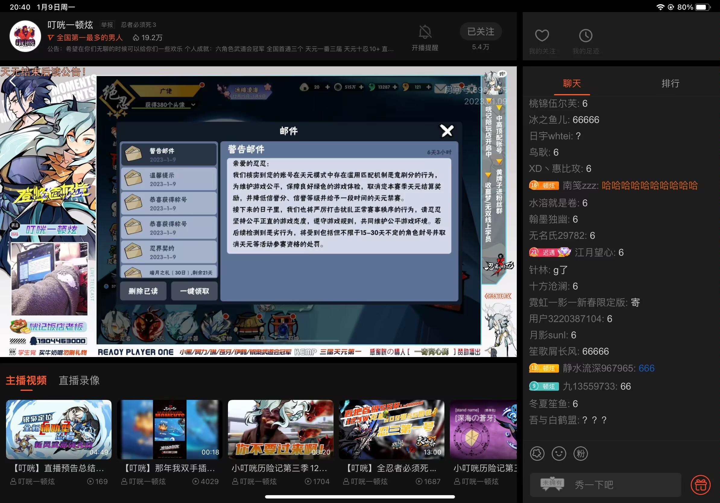Open the 警告邮件 mail entry
The width and height of the screenshot is (720, 503).
click(169, 154)
